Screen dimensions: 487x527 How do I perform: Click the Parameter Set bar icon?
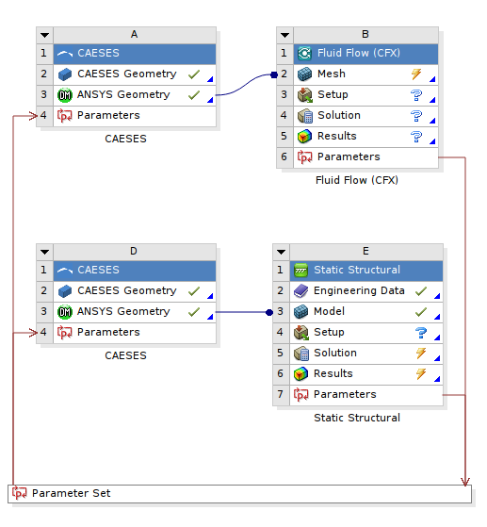[x=19, y=493]
